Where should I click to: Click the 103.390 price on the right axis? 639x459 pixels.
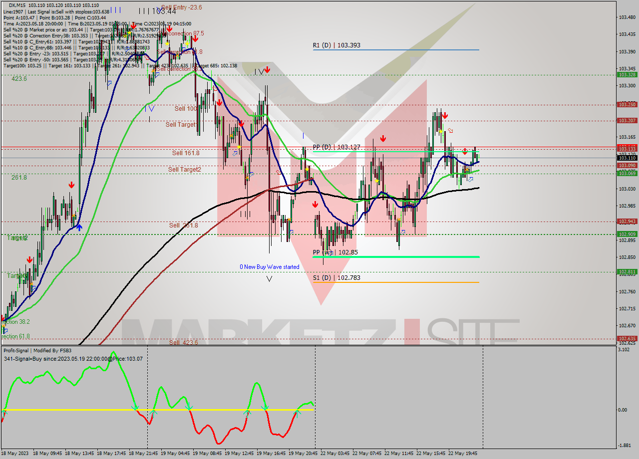627,51
